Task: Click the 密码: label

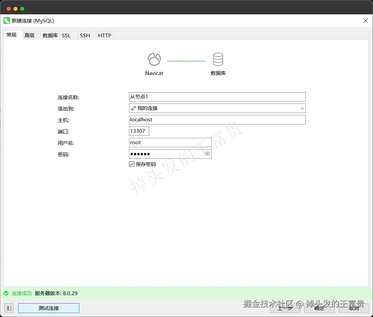Action: (x=64, y=154)
